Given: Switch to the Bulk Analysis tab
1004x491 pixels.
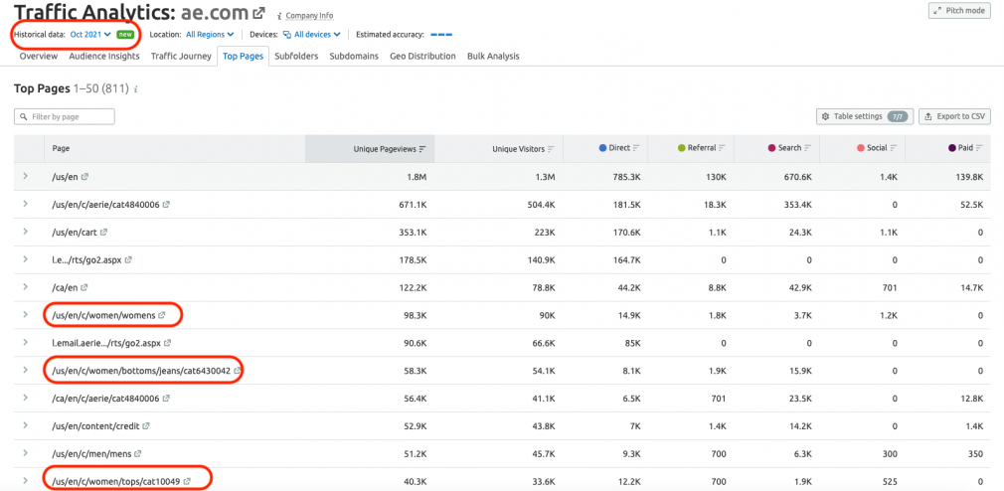Looking at the screenshot, I should (493, 57).
